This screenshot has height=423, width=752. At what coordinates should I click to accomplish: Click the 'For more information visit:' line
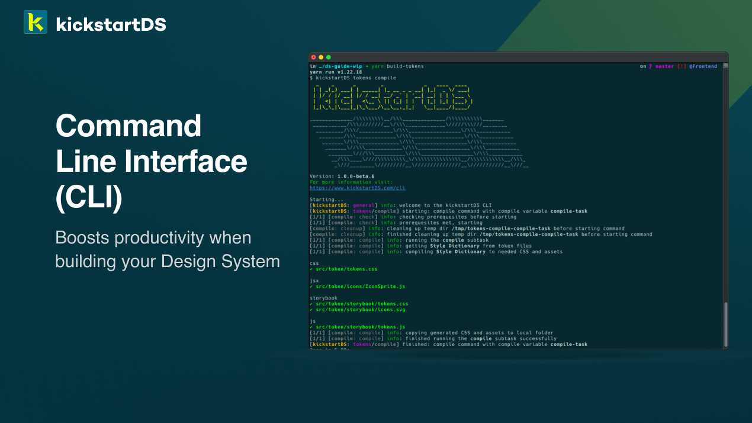pos(351,182)
